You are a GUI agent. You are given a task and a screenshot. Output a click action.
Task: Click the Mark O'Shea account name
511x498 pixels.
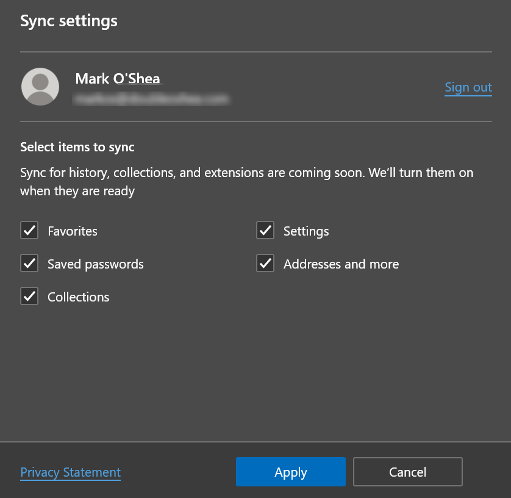(x=118, y=79)
